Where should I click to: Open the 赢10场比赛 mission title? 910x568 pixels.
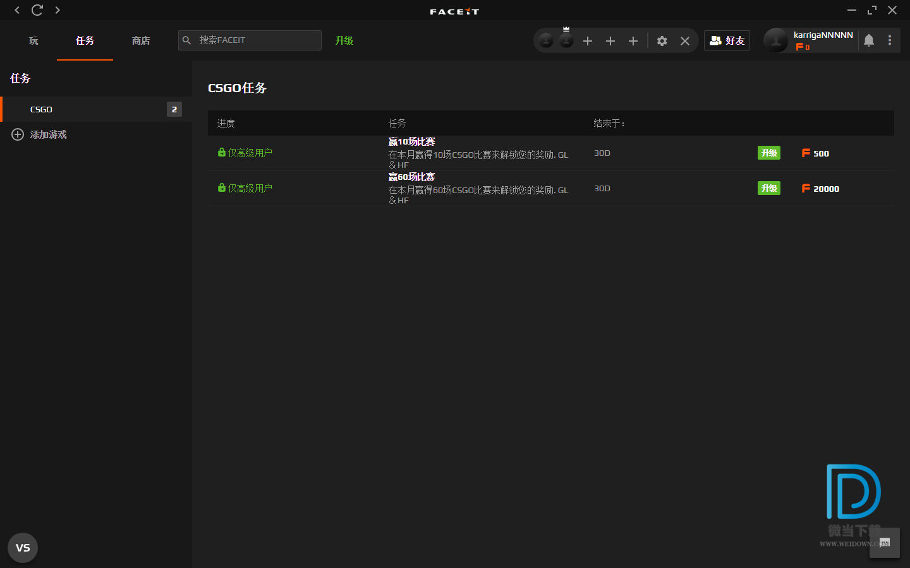[412, 141]
